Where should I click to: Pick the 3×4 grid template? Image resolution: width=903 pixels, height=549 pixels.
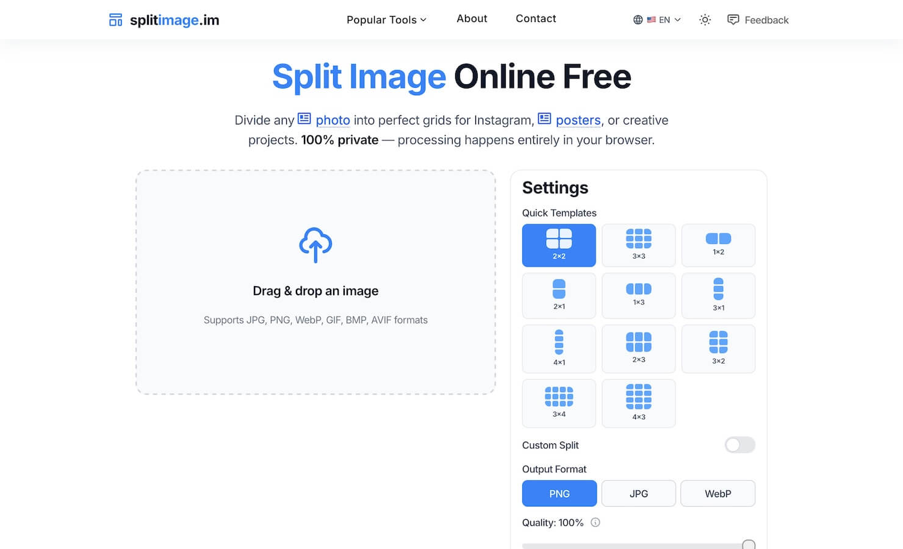tap(559, 403)
